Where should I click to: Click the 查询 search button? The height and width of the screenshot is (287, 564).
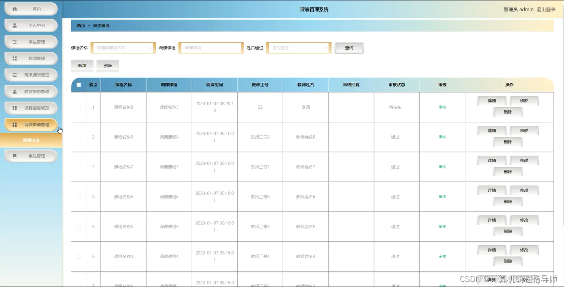[x=349, y=48]
